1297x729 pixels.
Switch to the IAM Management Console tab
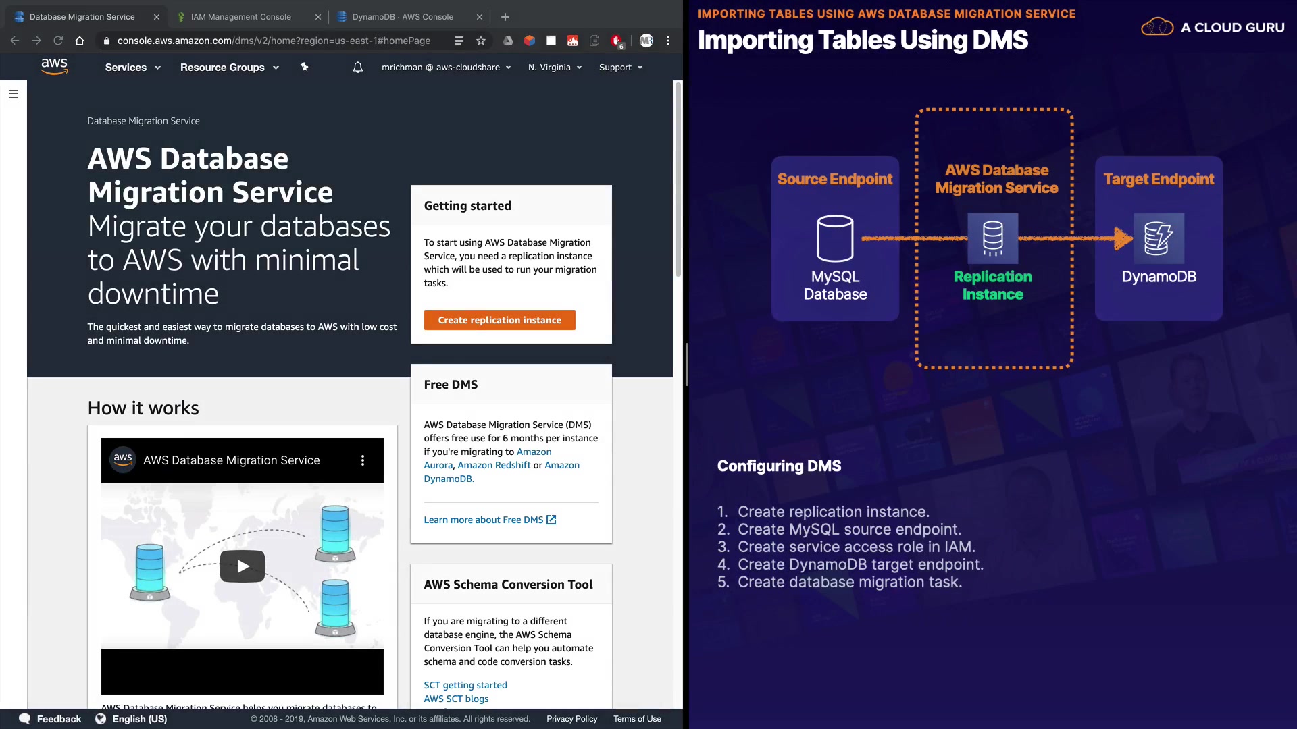[x=240, y=17]
